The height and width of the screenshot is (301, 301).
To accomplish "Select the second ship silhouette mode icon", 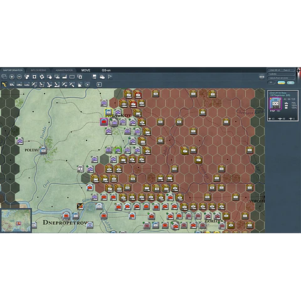I will tap(27, 85).
